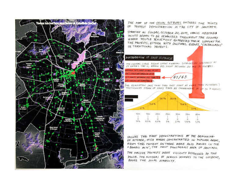The image size is (244, 188).
Task: Select the "15m" distance label under the curve
Action: (x=148, y=114)
